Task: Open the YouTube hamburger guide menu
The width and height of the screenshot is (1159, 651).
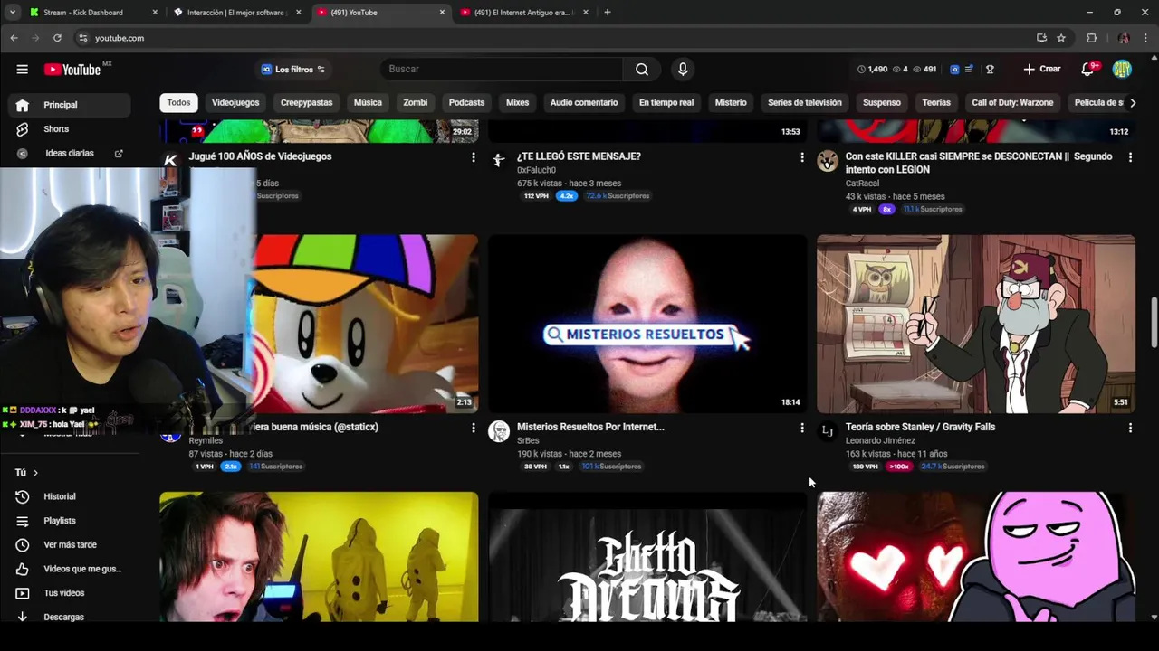Action: [x=22, y=70]
